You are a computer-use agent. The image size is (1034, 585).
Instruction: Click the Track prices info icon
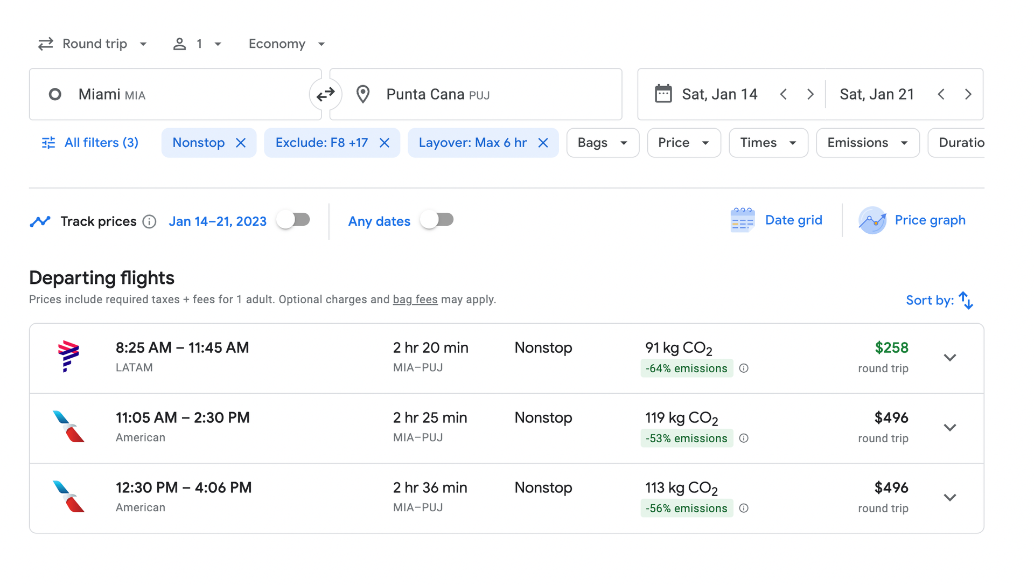(149, 221)
